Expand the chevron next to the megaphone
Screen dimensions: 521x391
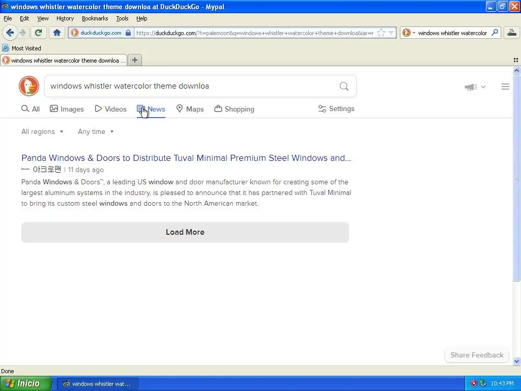click(x=483, y=87)
